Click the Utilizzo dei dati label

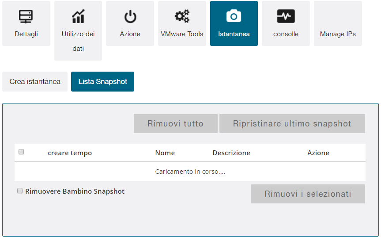pos(78,41)
